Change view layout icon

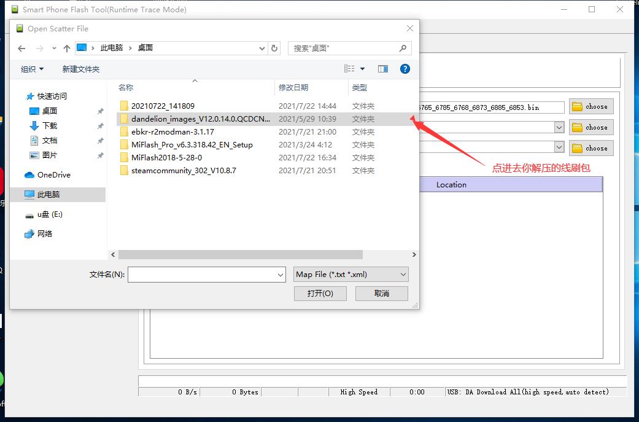349,69
